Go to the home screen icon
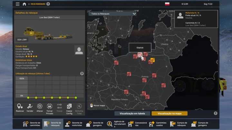 point(24,4)
